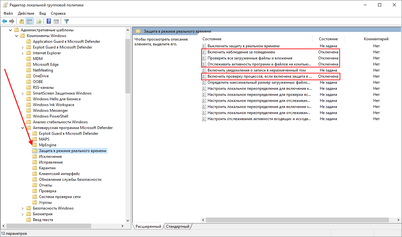This screenshot has height=237, width=402.
Task: Click the Windows PowerShell folder icon
Action: [28, 116]
